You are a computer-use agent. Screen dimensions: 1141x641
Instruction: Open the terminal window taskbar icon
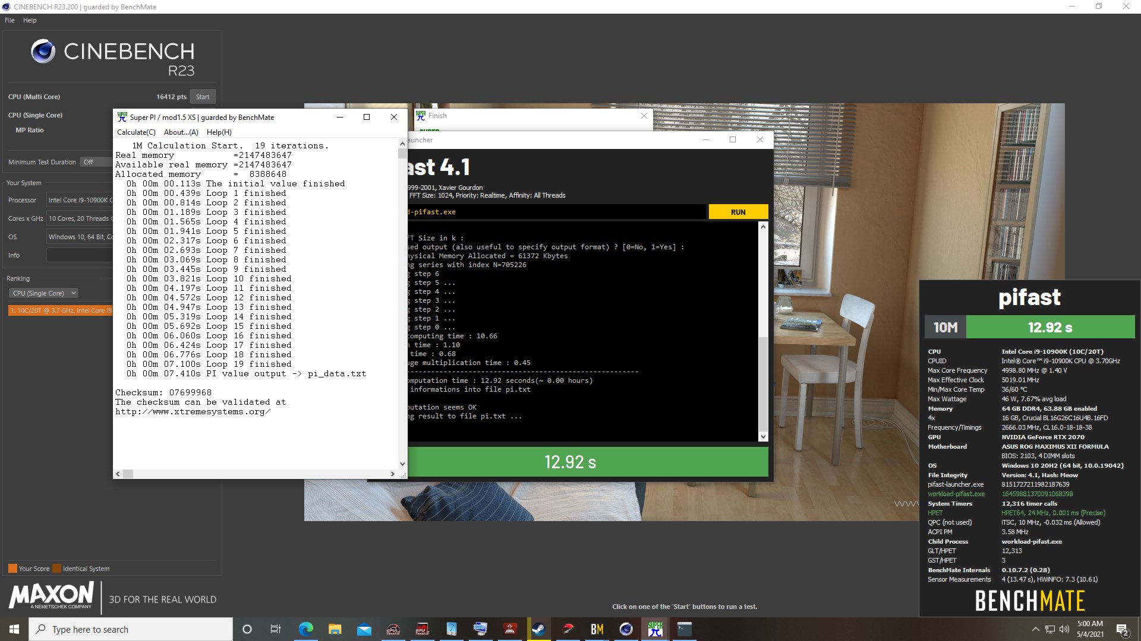(x=684, y=629)
